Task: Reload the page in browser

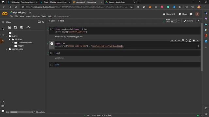Action: 10,7
